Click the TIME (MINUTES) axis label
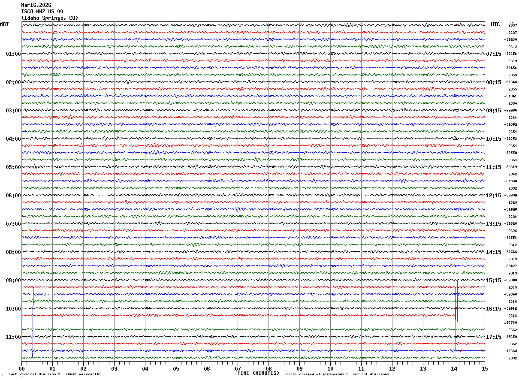 tap(258, 373)
